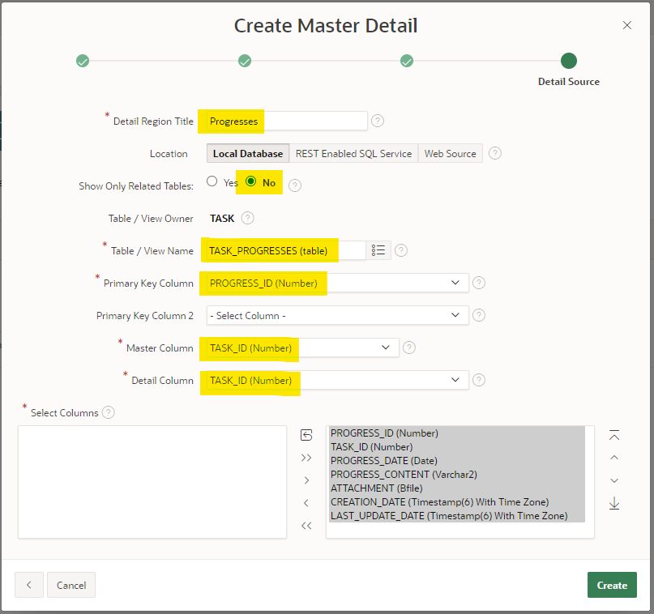Click the Reset shuttle icon
Viewport: 654px width, 614px height.
[306, 436]
